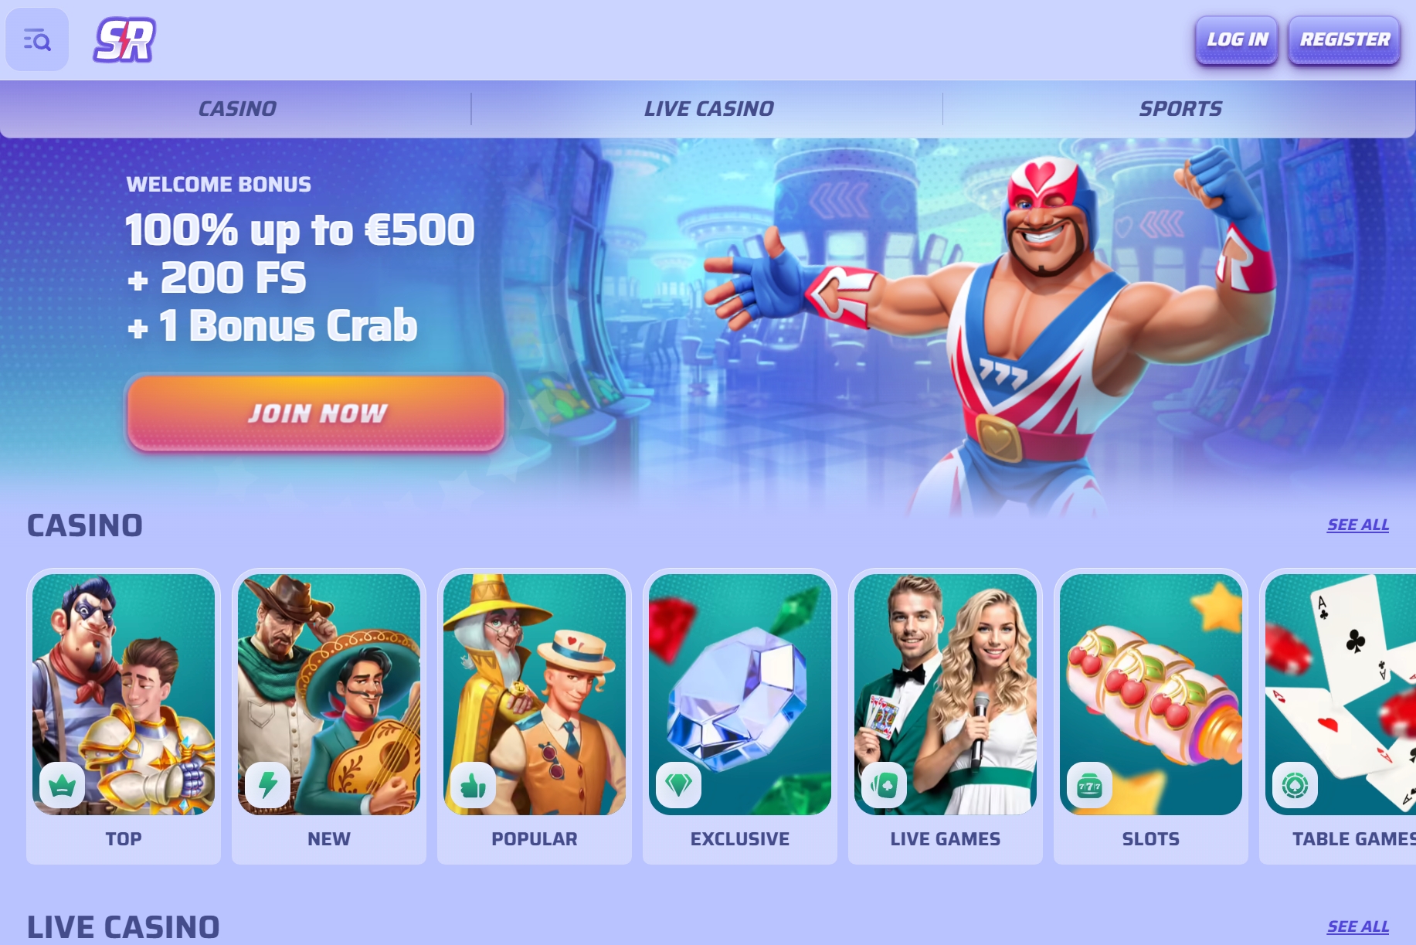Click the playing card icon on Live Games
Viewport: 1416px width, 945px height.
click(885, 785)
